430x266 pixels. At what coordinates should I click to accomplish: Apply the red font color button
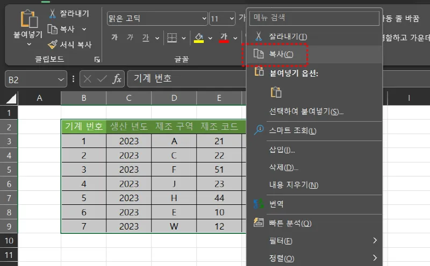224,38
